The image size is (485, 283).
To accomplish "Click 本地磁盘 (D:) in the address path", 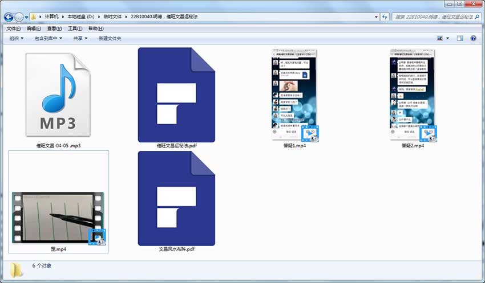I will point(80,17).
